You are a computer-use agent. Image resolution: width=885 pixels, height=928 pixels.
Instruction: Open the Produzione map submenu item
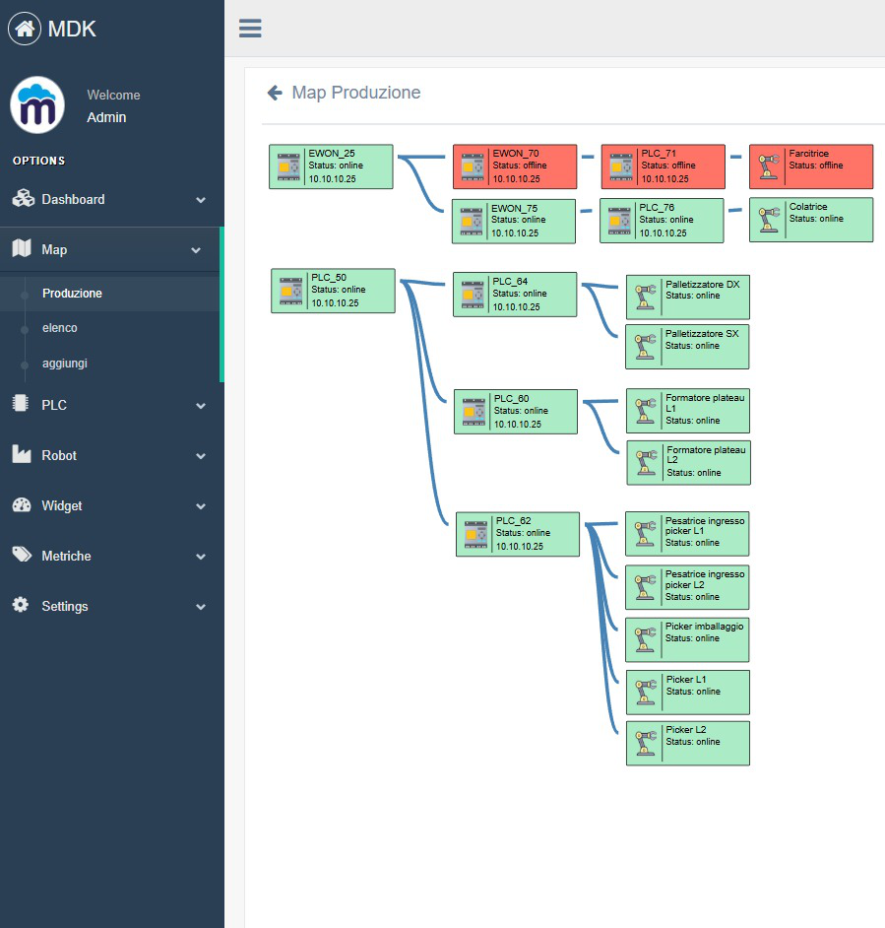[x=72, y=294]
